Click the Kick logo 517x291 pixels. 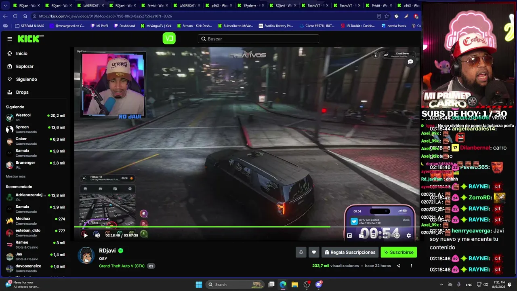point(31,39)
